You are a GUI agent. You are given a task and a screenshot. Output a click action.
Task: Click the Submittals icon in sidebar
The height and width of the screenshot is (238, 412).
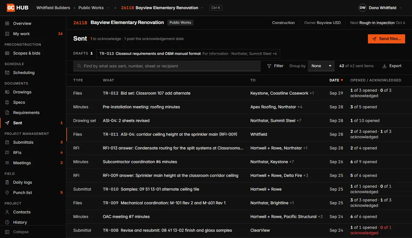[7, 142]
